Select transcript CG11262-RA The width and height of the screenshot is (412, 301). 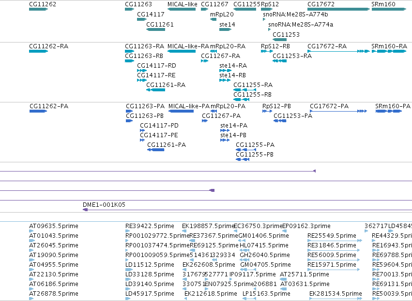[38, 51]
